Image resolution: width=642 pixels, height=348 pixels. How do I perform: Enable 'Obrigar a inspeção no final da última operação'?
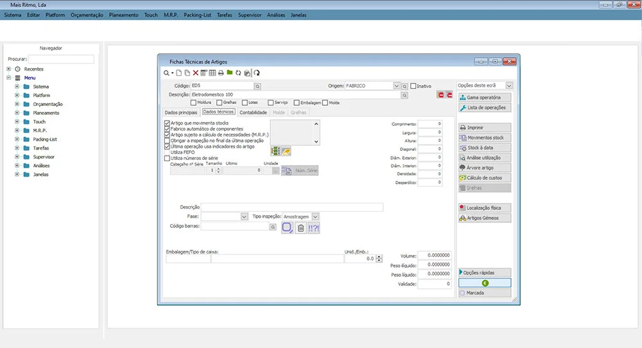coord(167,141)
